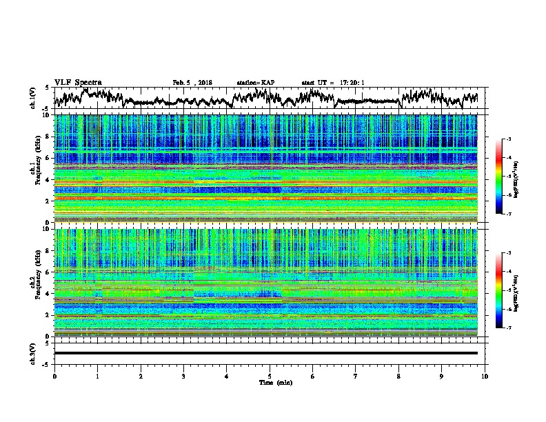Click the ch.1 spectrogram panel
This screenshot has height=422, width=546.
[x=266, y=168]
